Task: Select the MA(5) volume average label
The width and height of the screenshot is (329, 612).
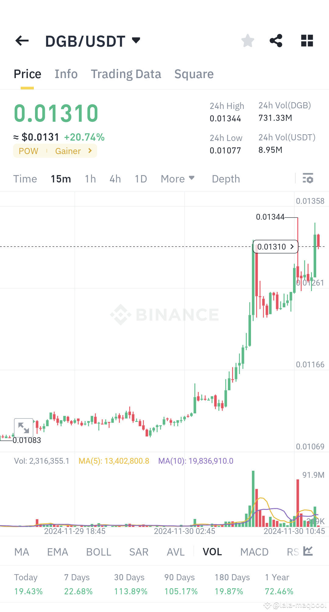Action: click(114, 461)
